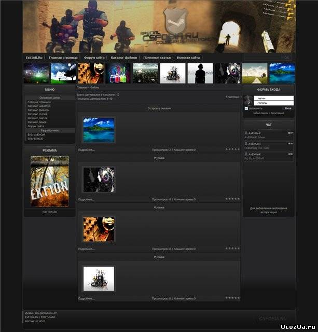
Task: Click the login field icon in the login form
Action: [x=248, y=98]
